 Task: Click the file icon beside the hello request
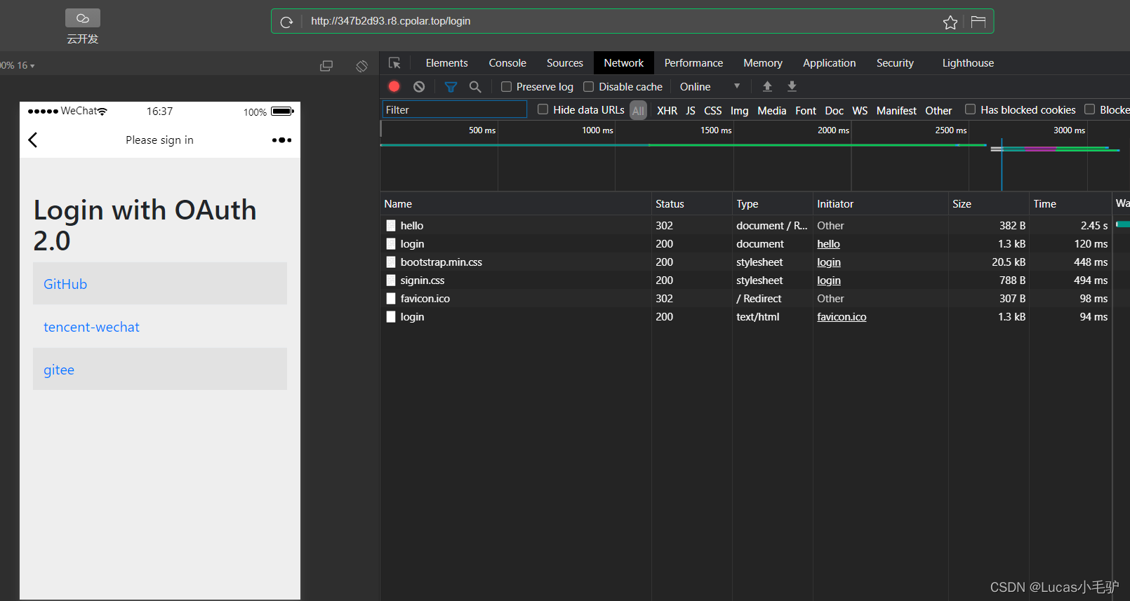(x=391, y=226)
